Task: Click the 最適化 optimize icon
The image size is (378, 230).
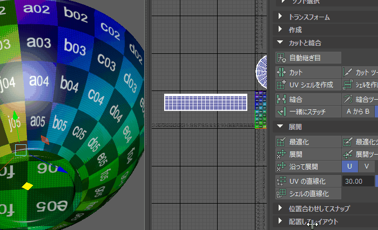Action: (x=281, y=142)
